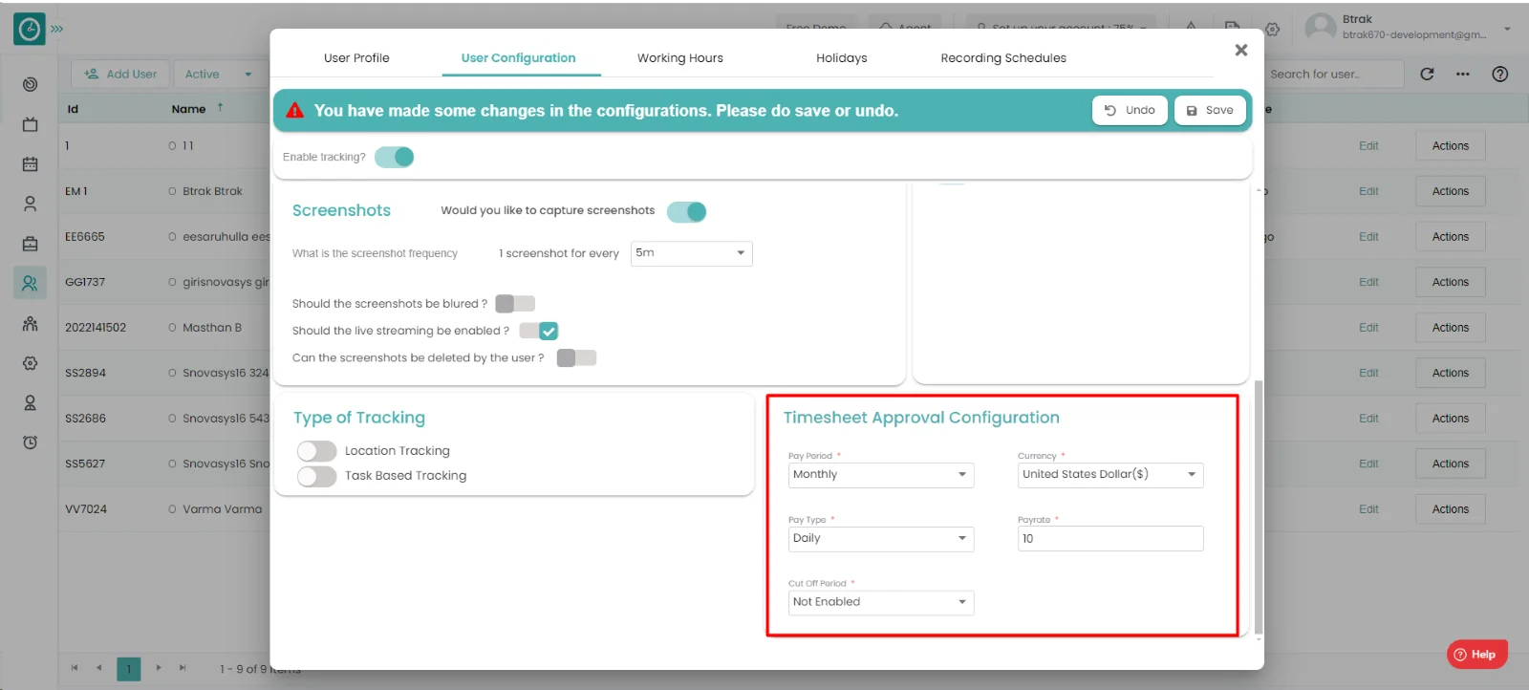
Task: Enable Location Tracking toggle
Action: (316, 451)
